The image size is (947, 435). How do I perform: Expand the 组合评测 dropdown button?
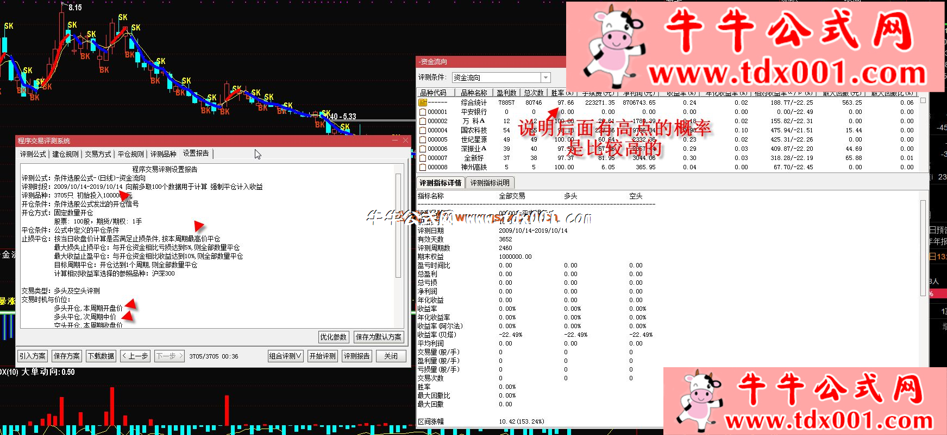point(285,356)
